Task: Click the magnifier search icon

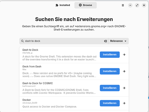Action: 22,41
